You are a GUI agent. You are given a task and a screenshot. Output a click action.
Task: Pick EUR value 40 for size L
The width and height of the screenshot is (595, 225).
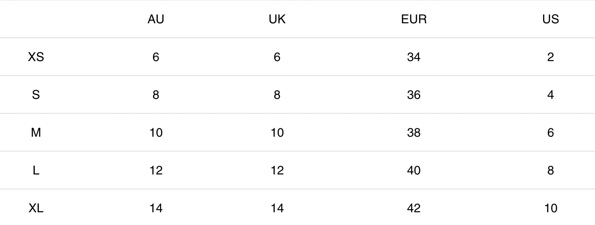point(414,171)
